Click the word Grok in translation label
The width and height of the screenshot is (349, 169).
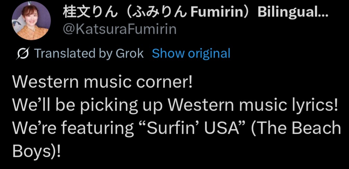coord(130,53)
